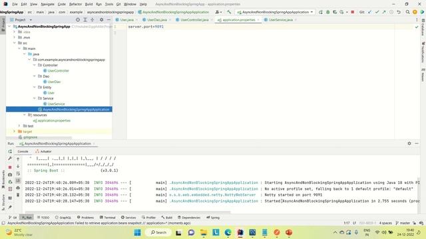Click Expand All icon in Project panel

point(85,20)
